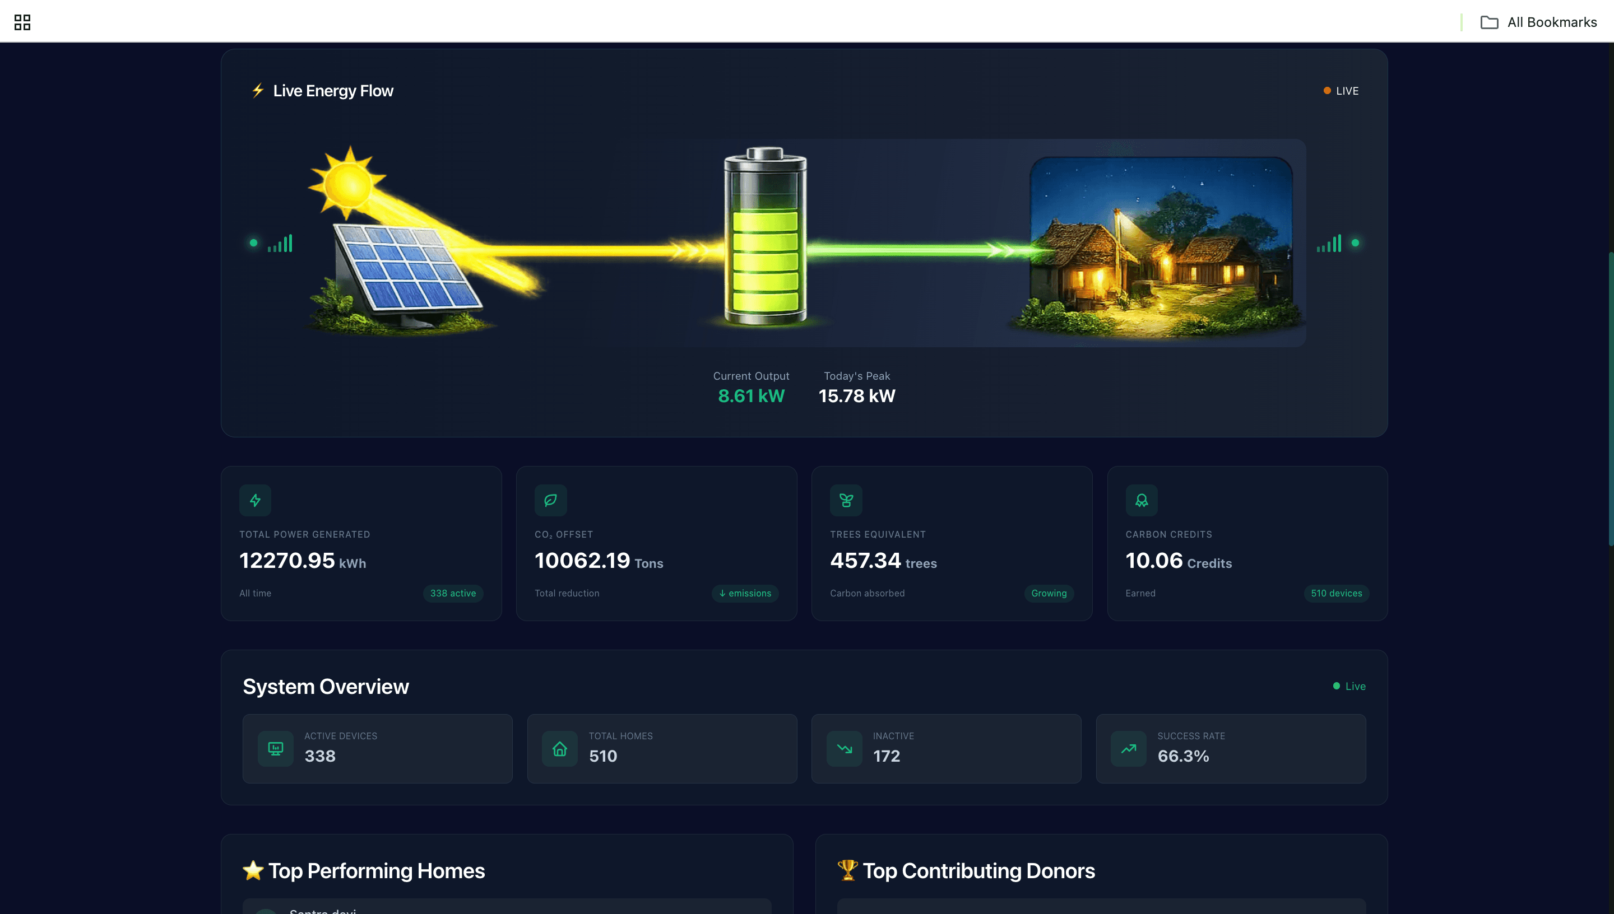Click the battery illustration
The height and width of the screenshot is (914, 1614).
coord(765,237)
